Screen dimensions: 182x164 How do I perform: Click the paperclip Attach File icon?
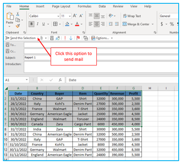pyautogui.click(x=41, y=38)
